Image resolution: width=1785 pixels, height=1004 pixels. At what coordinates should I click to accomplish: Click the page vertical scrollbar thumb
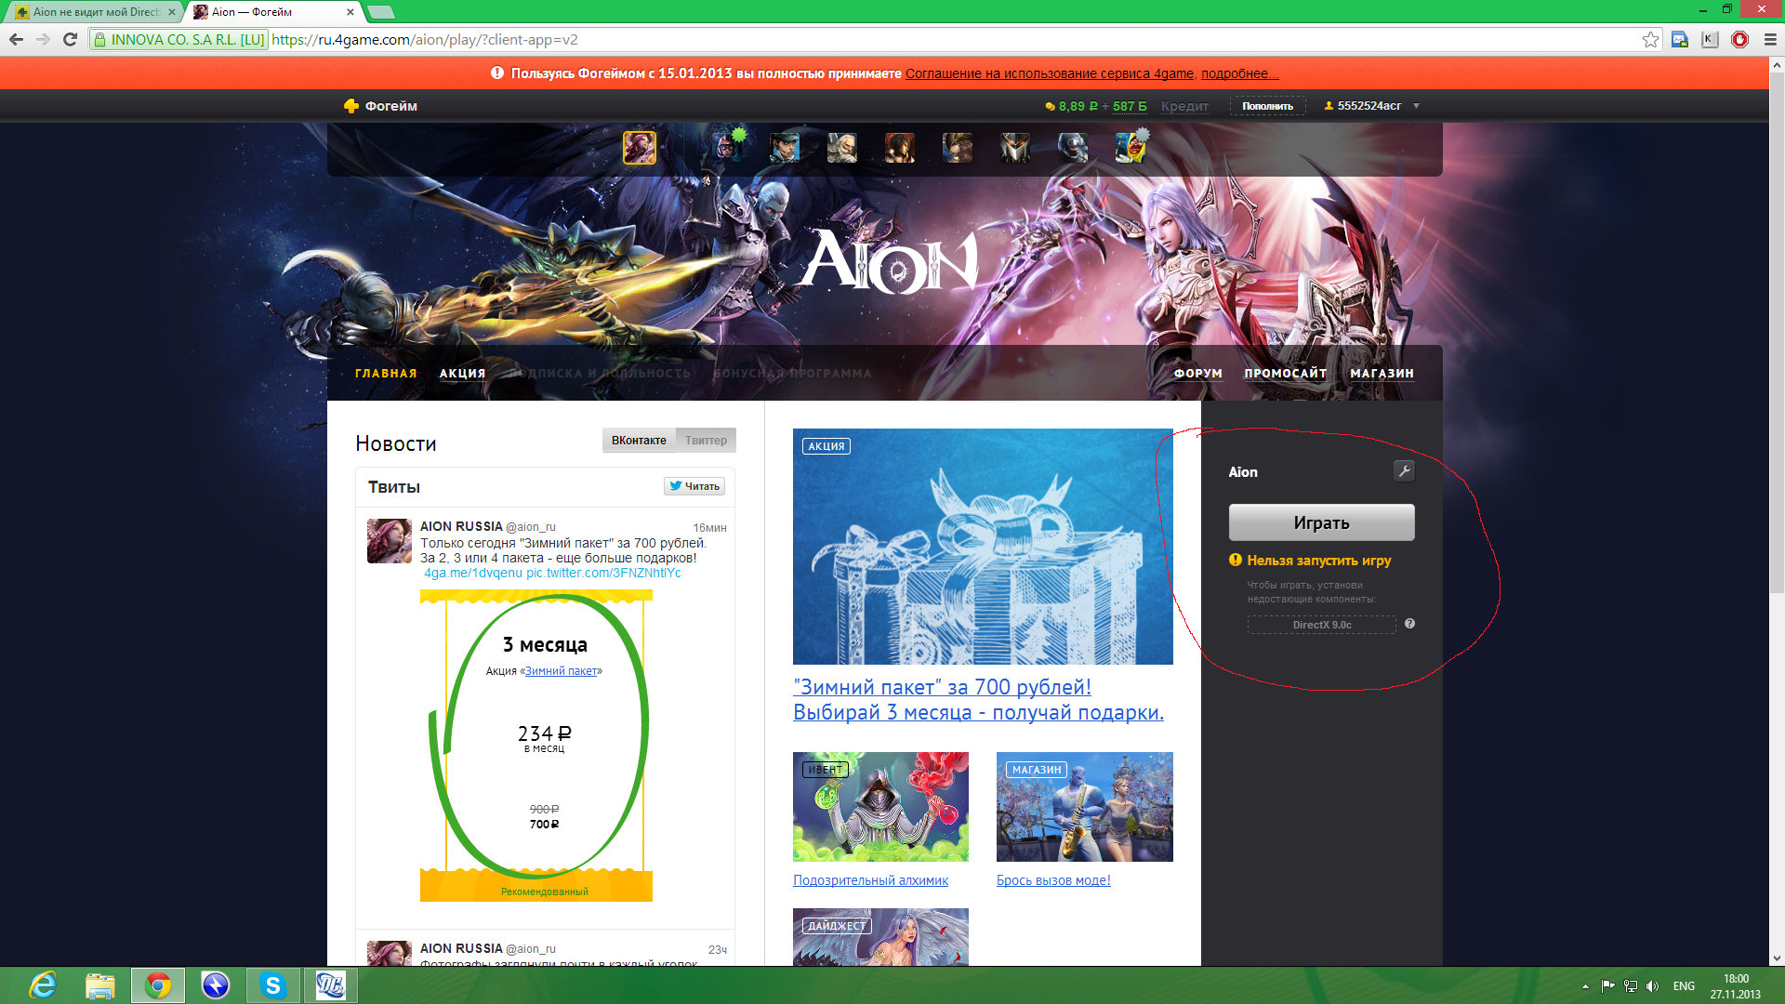pos(1777,335)
